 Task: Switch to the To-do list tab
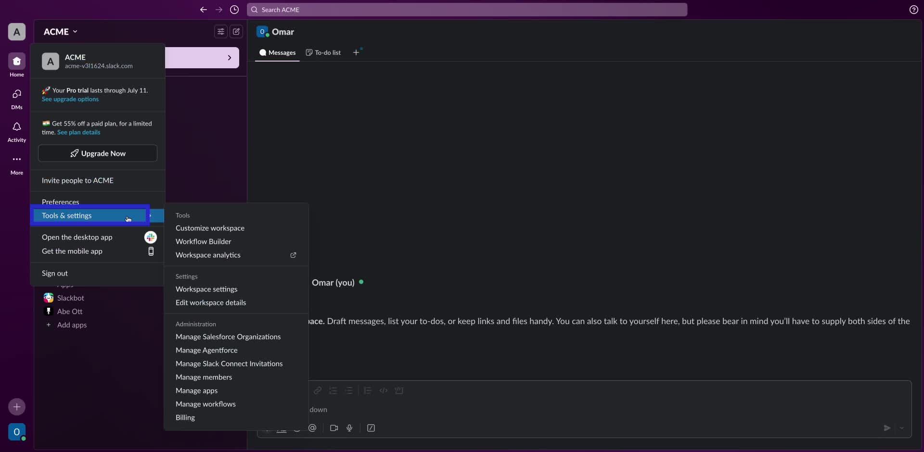[x=323, y=52]
